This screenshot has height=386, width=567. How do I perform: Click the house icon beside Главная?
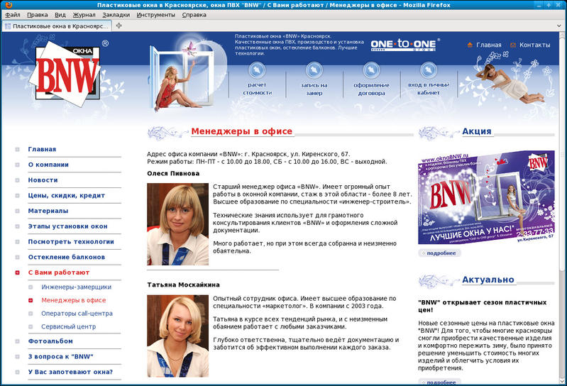(x=470, y=45)
